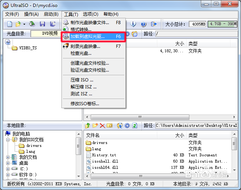Select drivers folder in local tree
The image size is (241, 190).
click(x=34, y=146)
